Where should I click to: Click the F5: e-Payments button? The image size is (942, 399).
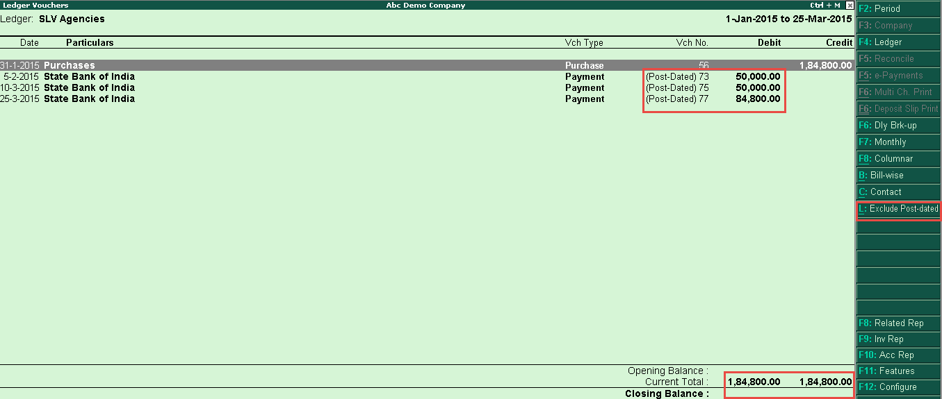[899, 76]
